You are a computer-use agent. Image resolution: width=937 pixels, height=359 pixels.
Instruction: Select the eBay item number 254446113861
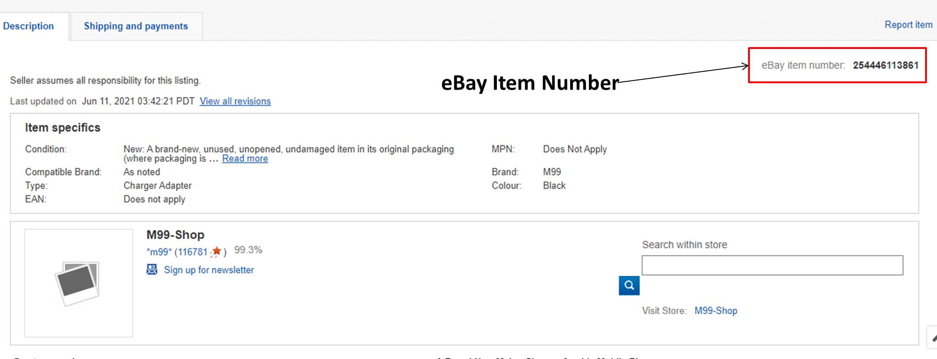886,65
